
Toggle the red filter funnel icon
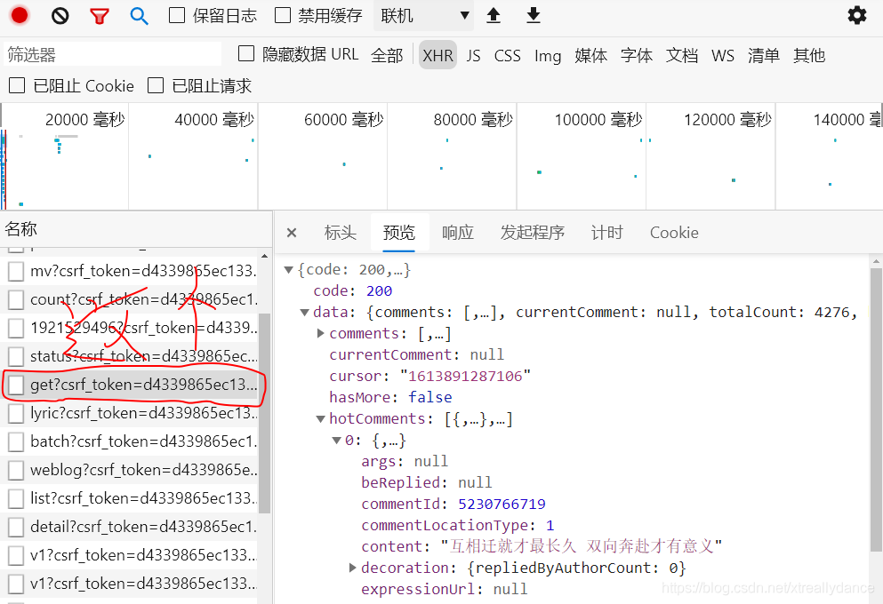point(100,16)
